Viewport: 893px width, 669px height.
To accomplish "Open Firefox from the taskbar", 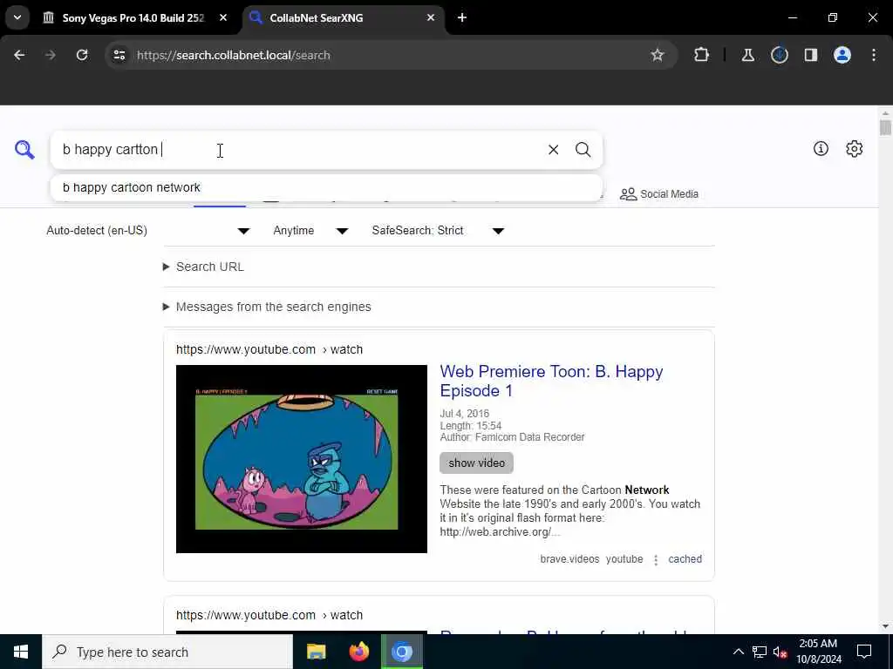I will (358, 652).
